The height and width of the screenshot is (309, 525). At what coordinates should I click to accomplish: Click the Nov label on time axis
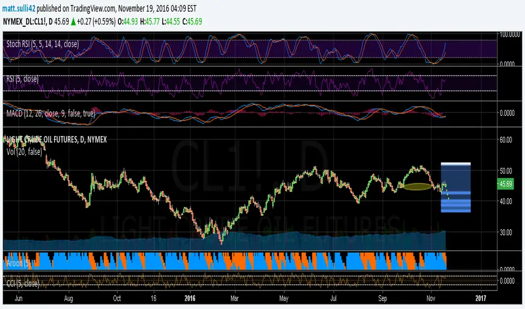tap(431, 298)
